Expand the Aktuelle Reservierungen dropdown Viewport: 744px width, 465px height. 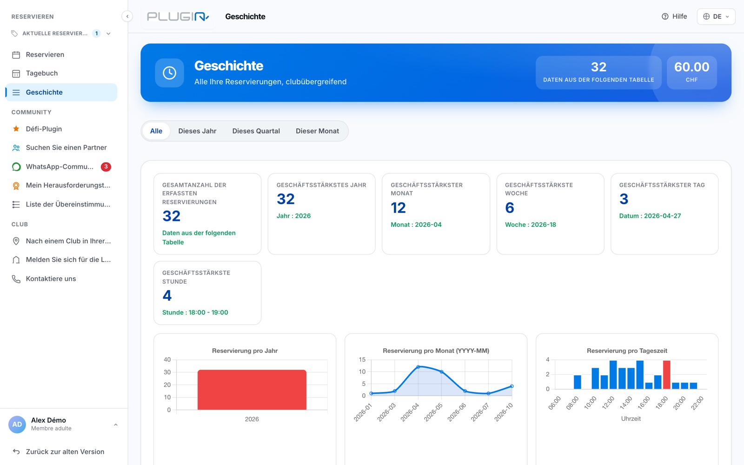108,33
